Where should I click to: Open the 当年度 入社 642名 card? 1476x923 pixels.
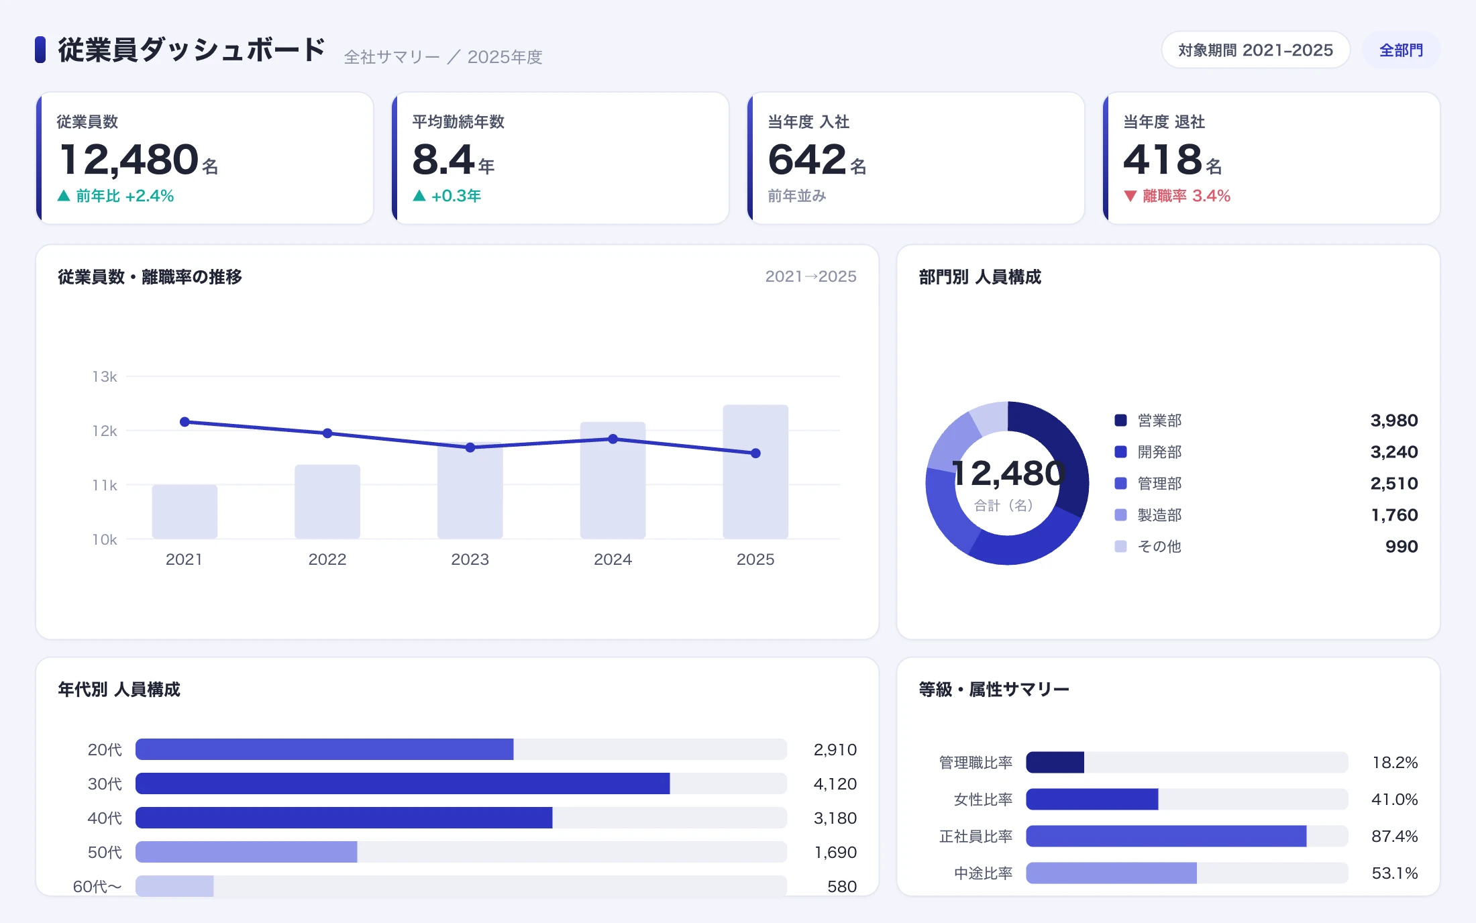[x=916, y=158]
